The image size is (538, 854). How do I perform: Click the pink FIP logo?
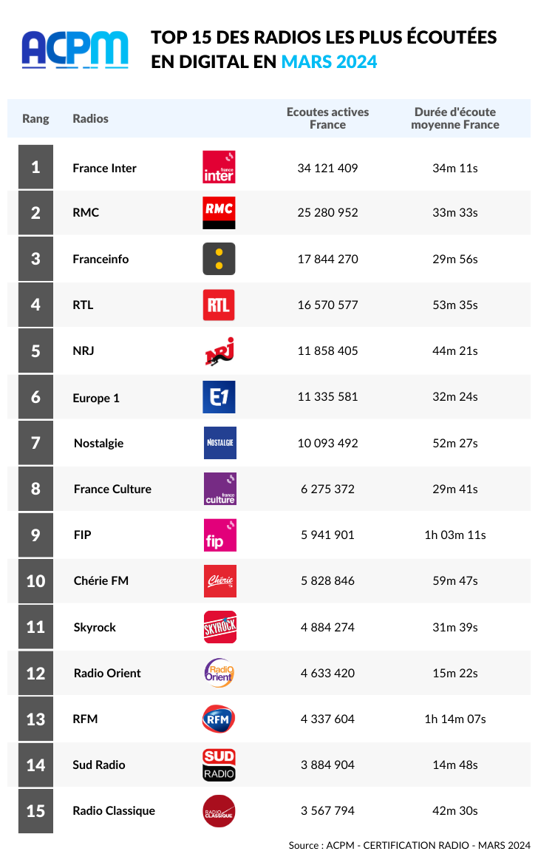pos(220,535)
